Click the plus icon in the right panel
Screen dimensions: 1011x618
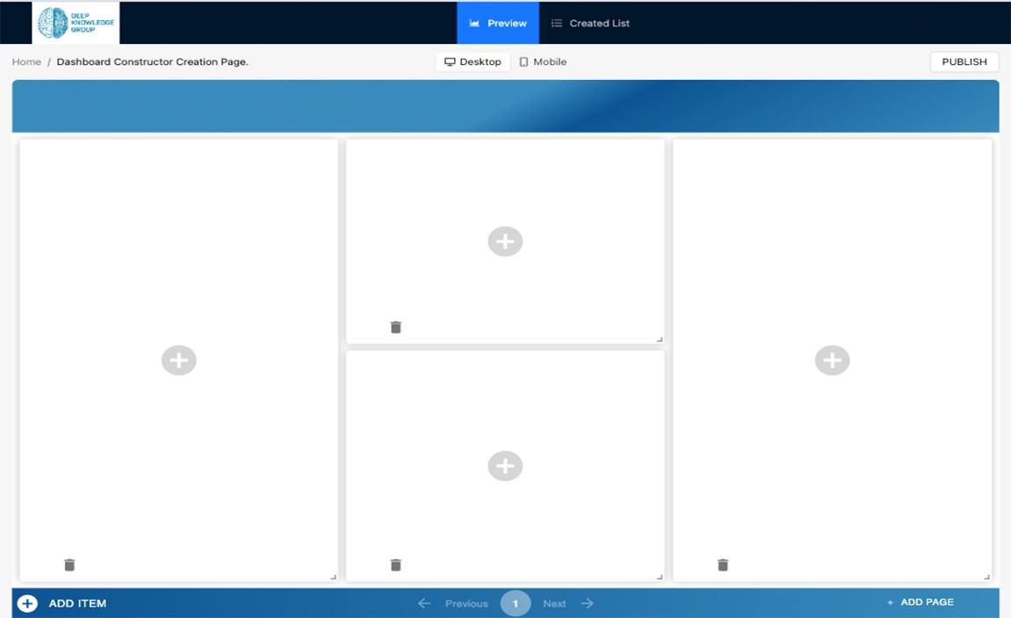coord(832,360)
